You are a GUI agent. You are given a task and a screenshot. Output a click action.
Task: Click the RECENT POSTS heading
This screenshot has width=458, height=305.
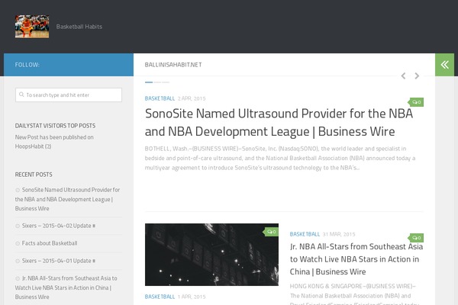[34, 175]
